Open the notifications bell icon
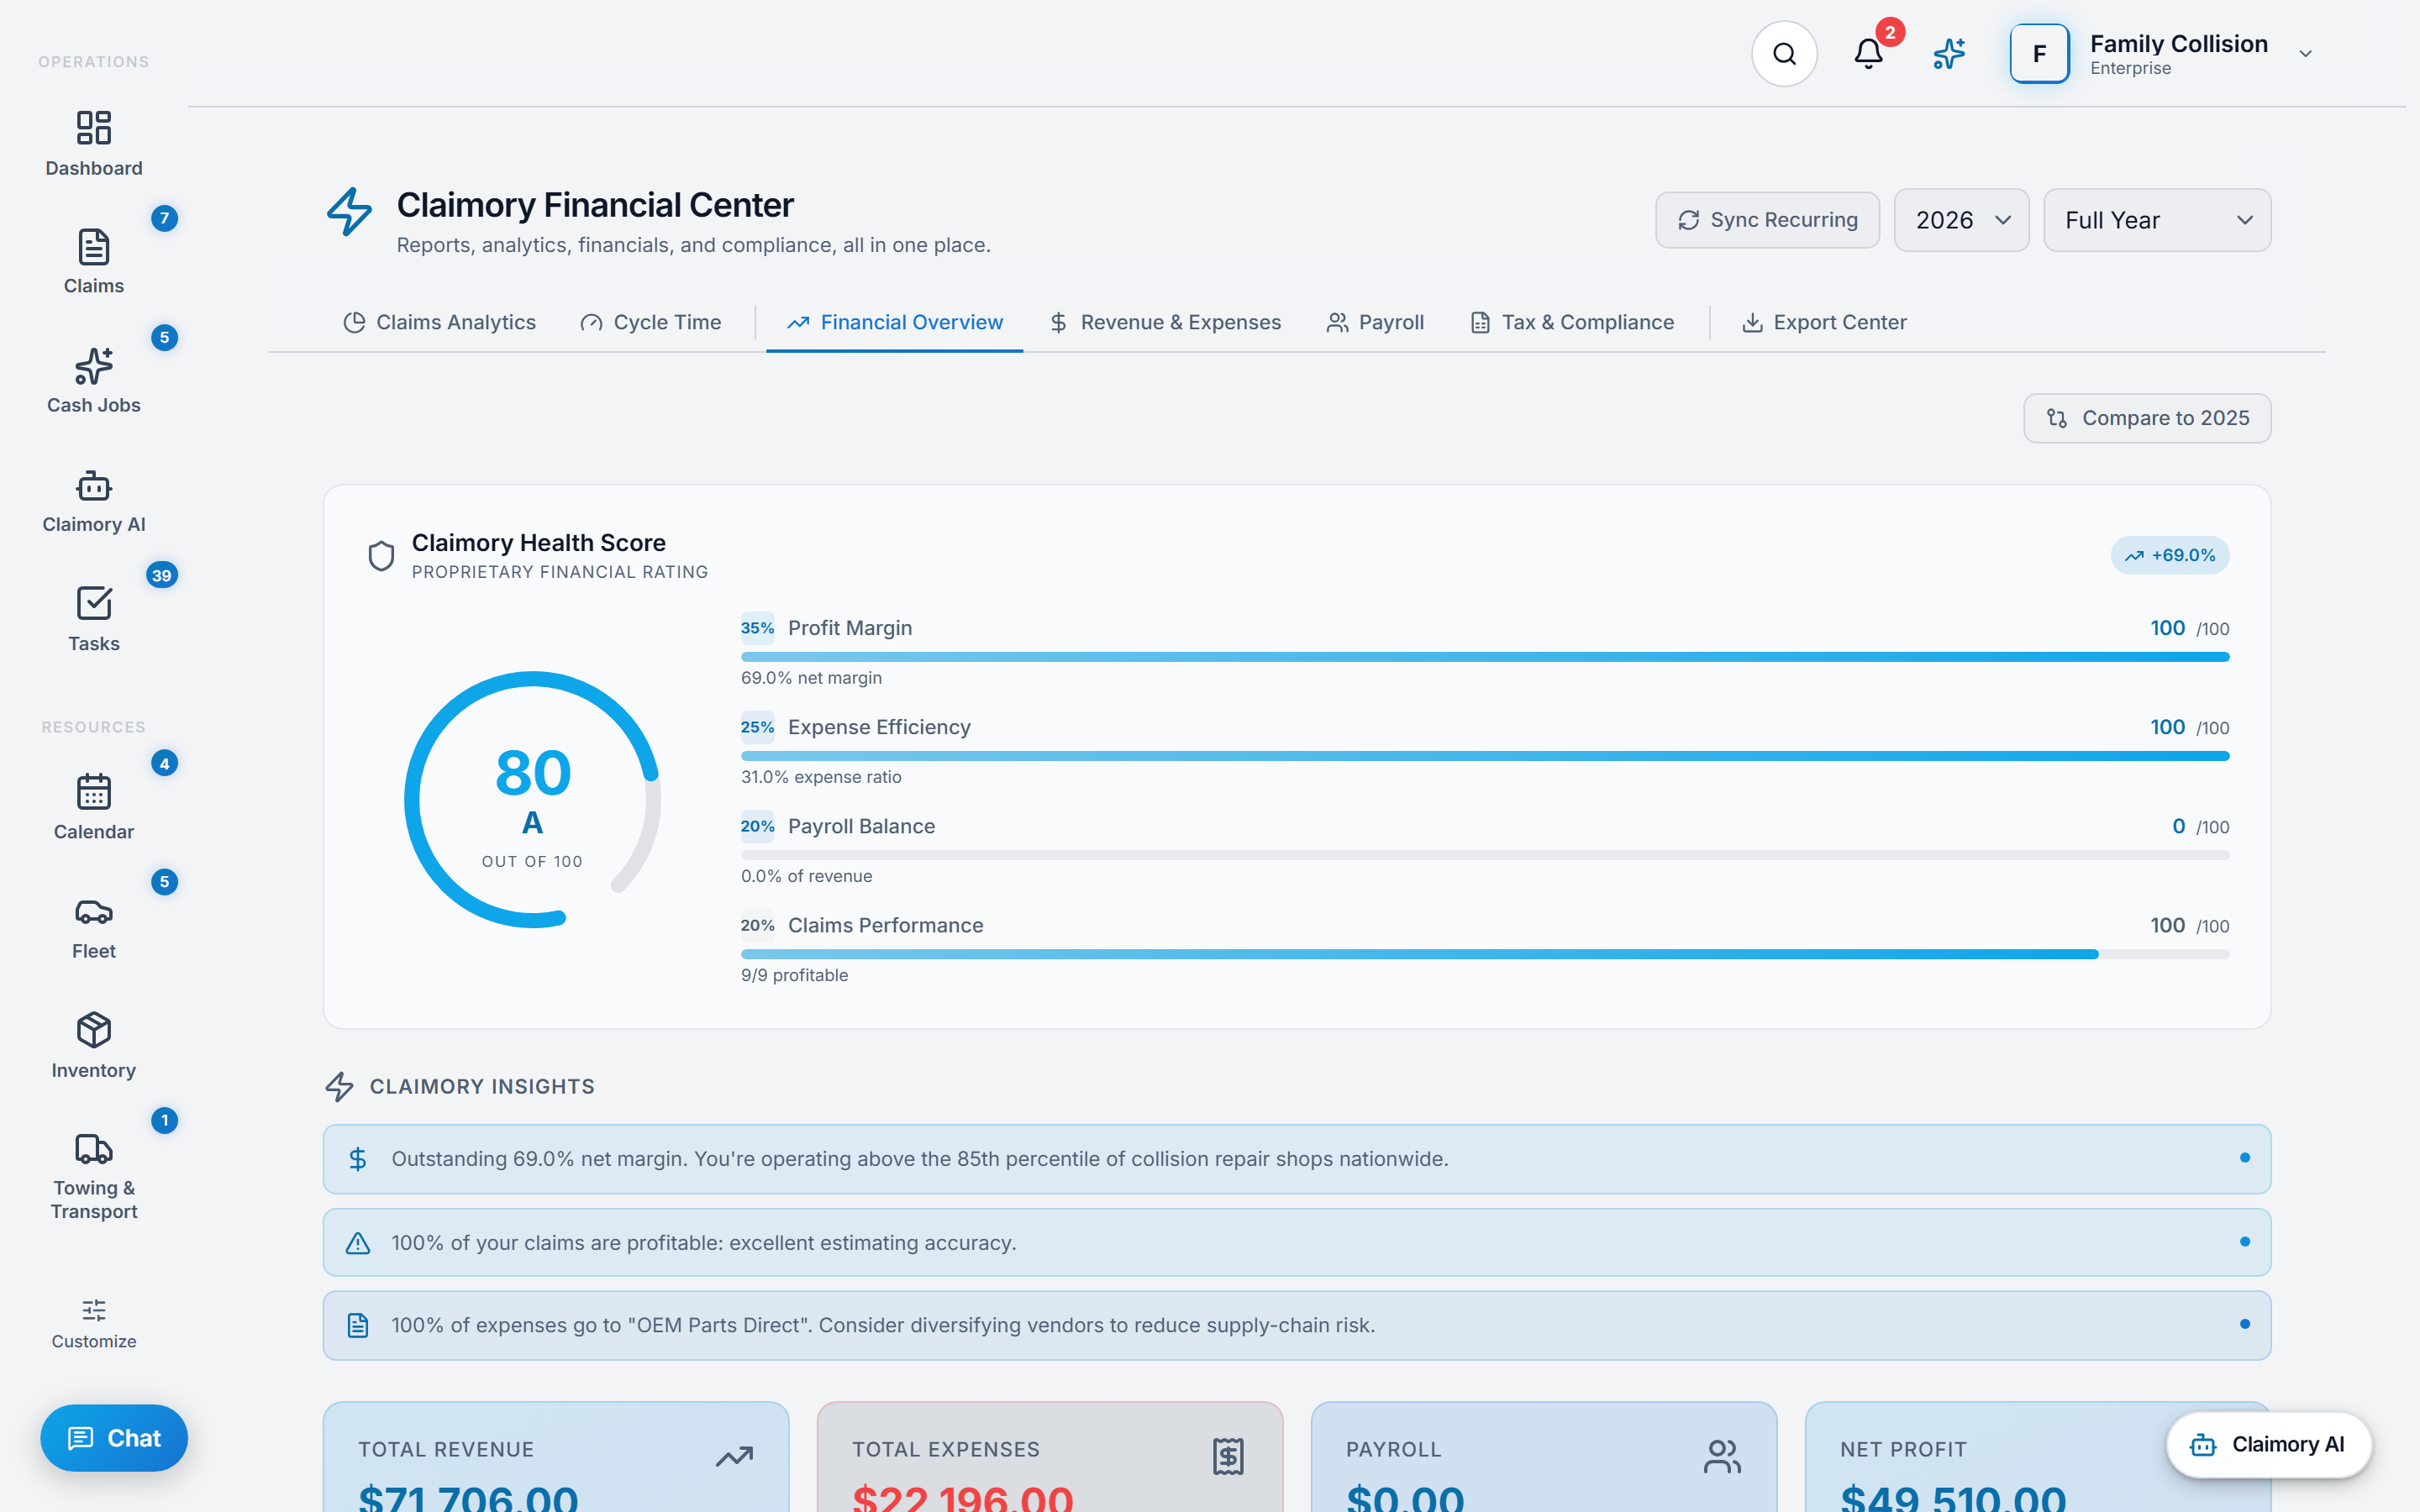 click(1868, 54)
